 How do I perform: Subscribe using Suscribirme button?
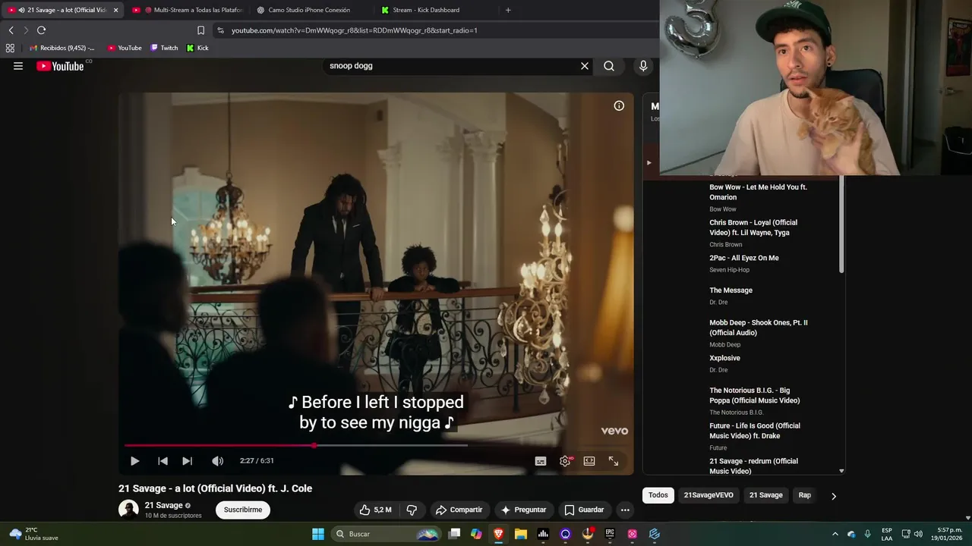pyautogui.click(x=243, y=510)
